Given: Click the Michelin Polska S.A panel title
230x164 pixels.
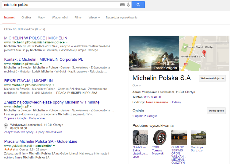Looking at the screenshot, I should click(x=162, y=78).
